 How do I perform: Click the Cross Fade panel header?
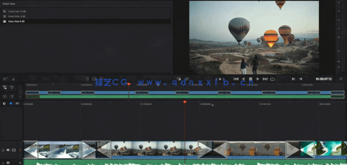(x=9, y=4)
